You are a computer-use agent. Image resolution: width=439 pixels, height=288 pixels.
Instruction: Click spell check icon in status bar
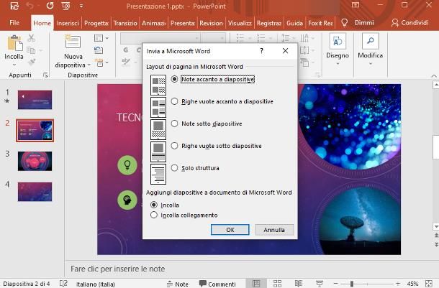63,284
